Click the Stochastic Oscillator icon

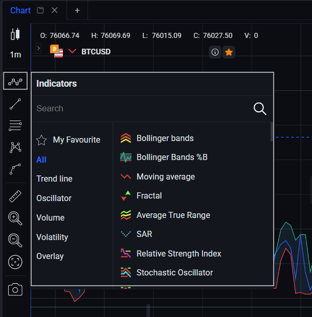pyautogui.click(x=126, y=272)
